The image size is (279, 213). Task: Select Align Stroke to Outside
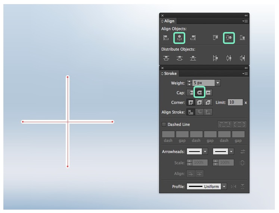[x=208, y=112]
